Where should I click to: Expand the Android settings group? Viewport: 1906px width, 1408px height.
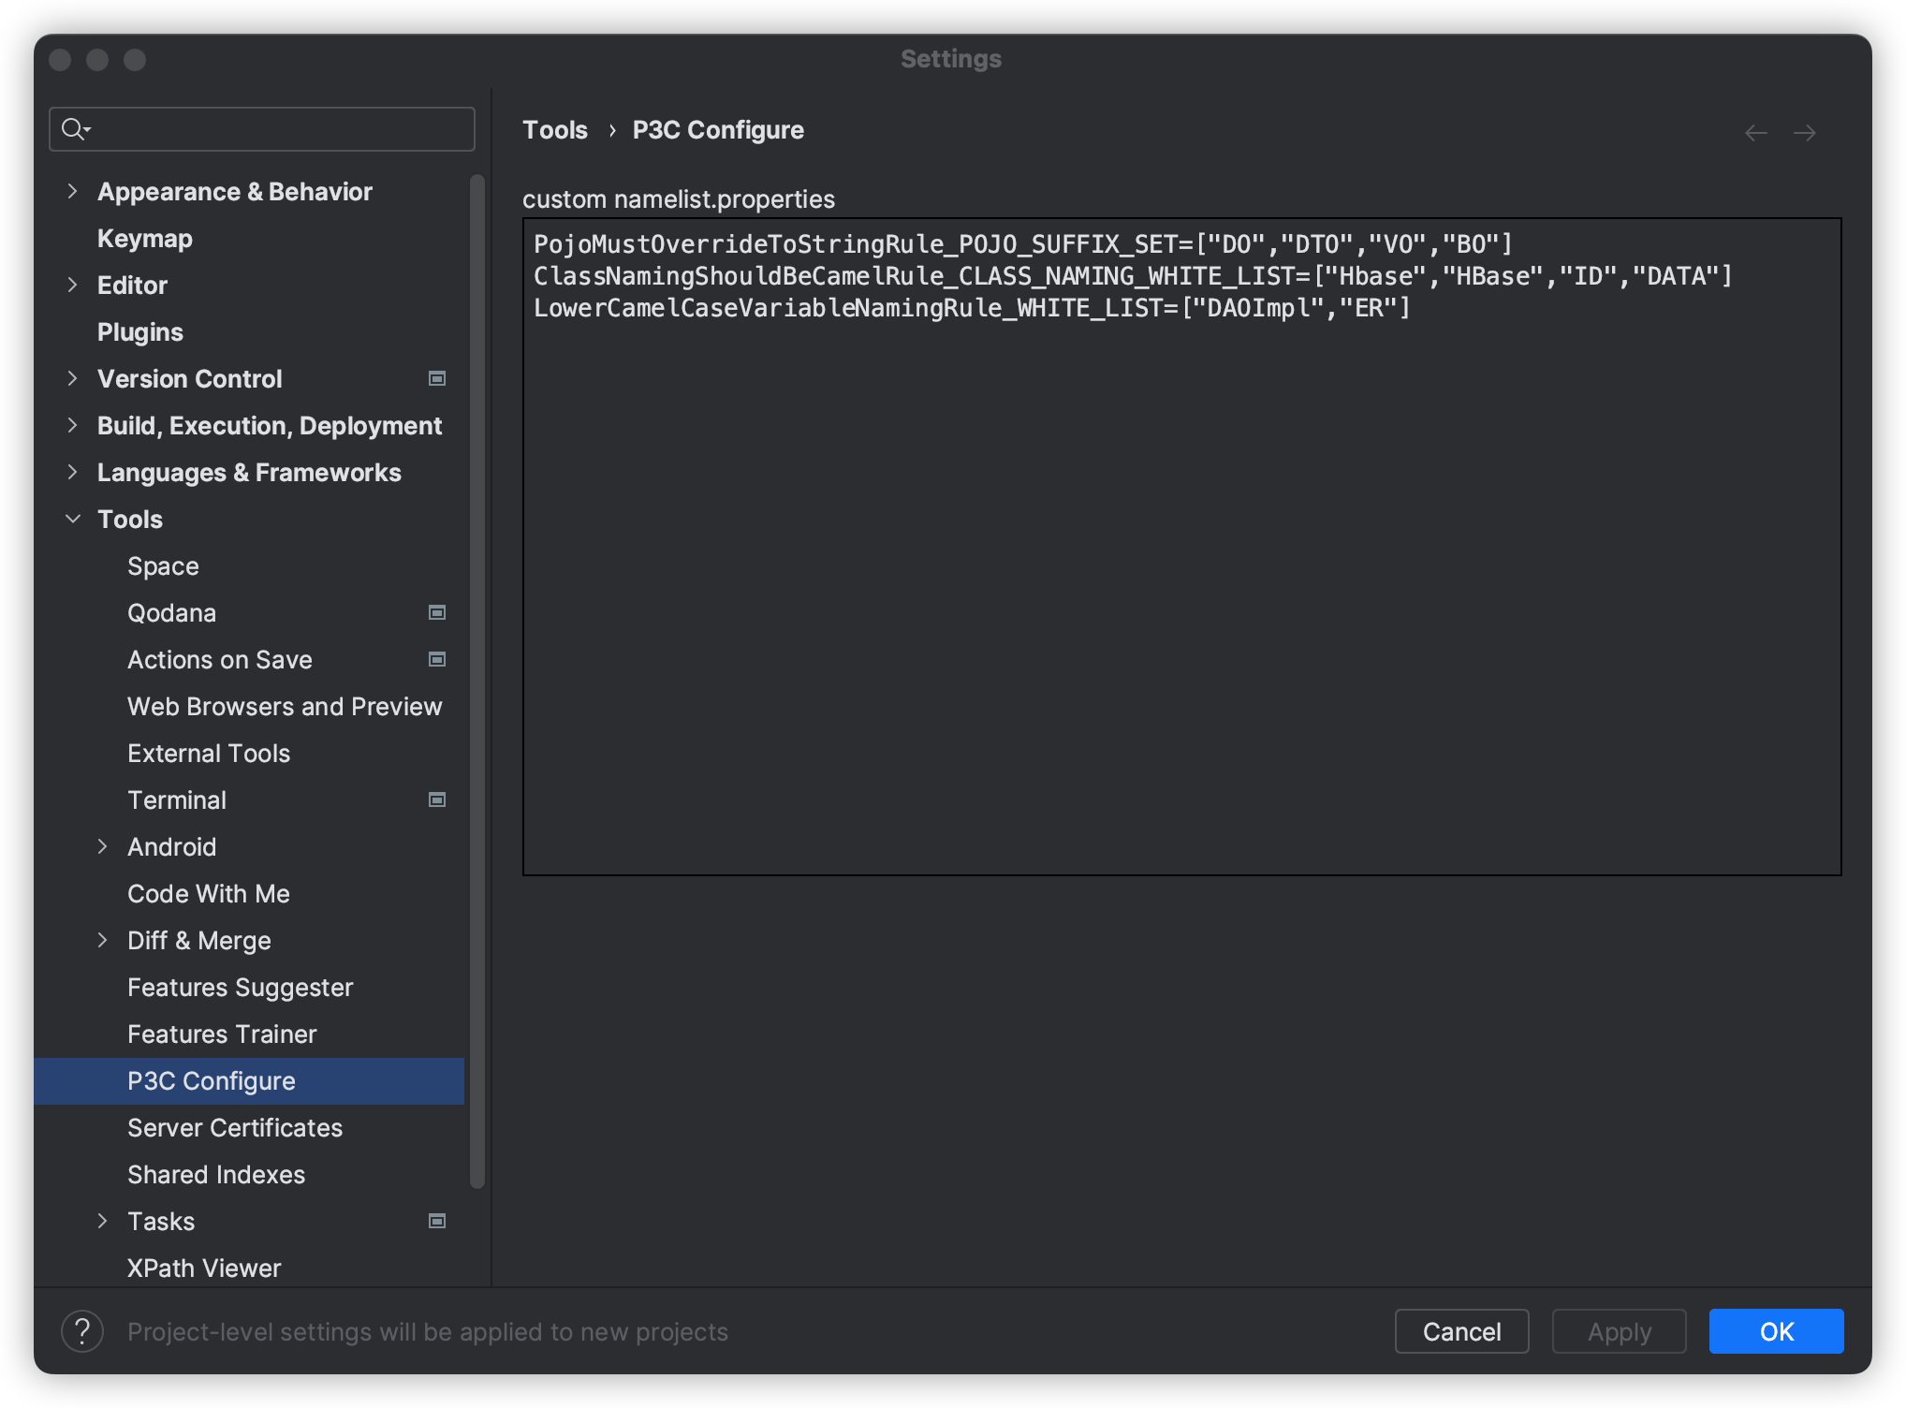point(103,846)
